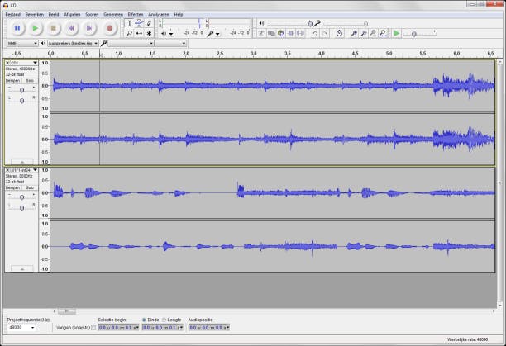Viewport: 506px width, 346px height.
Task: Close the CD1 track with its X button
Action: (x=7, y=63)
